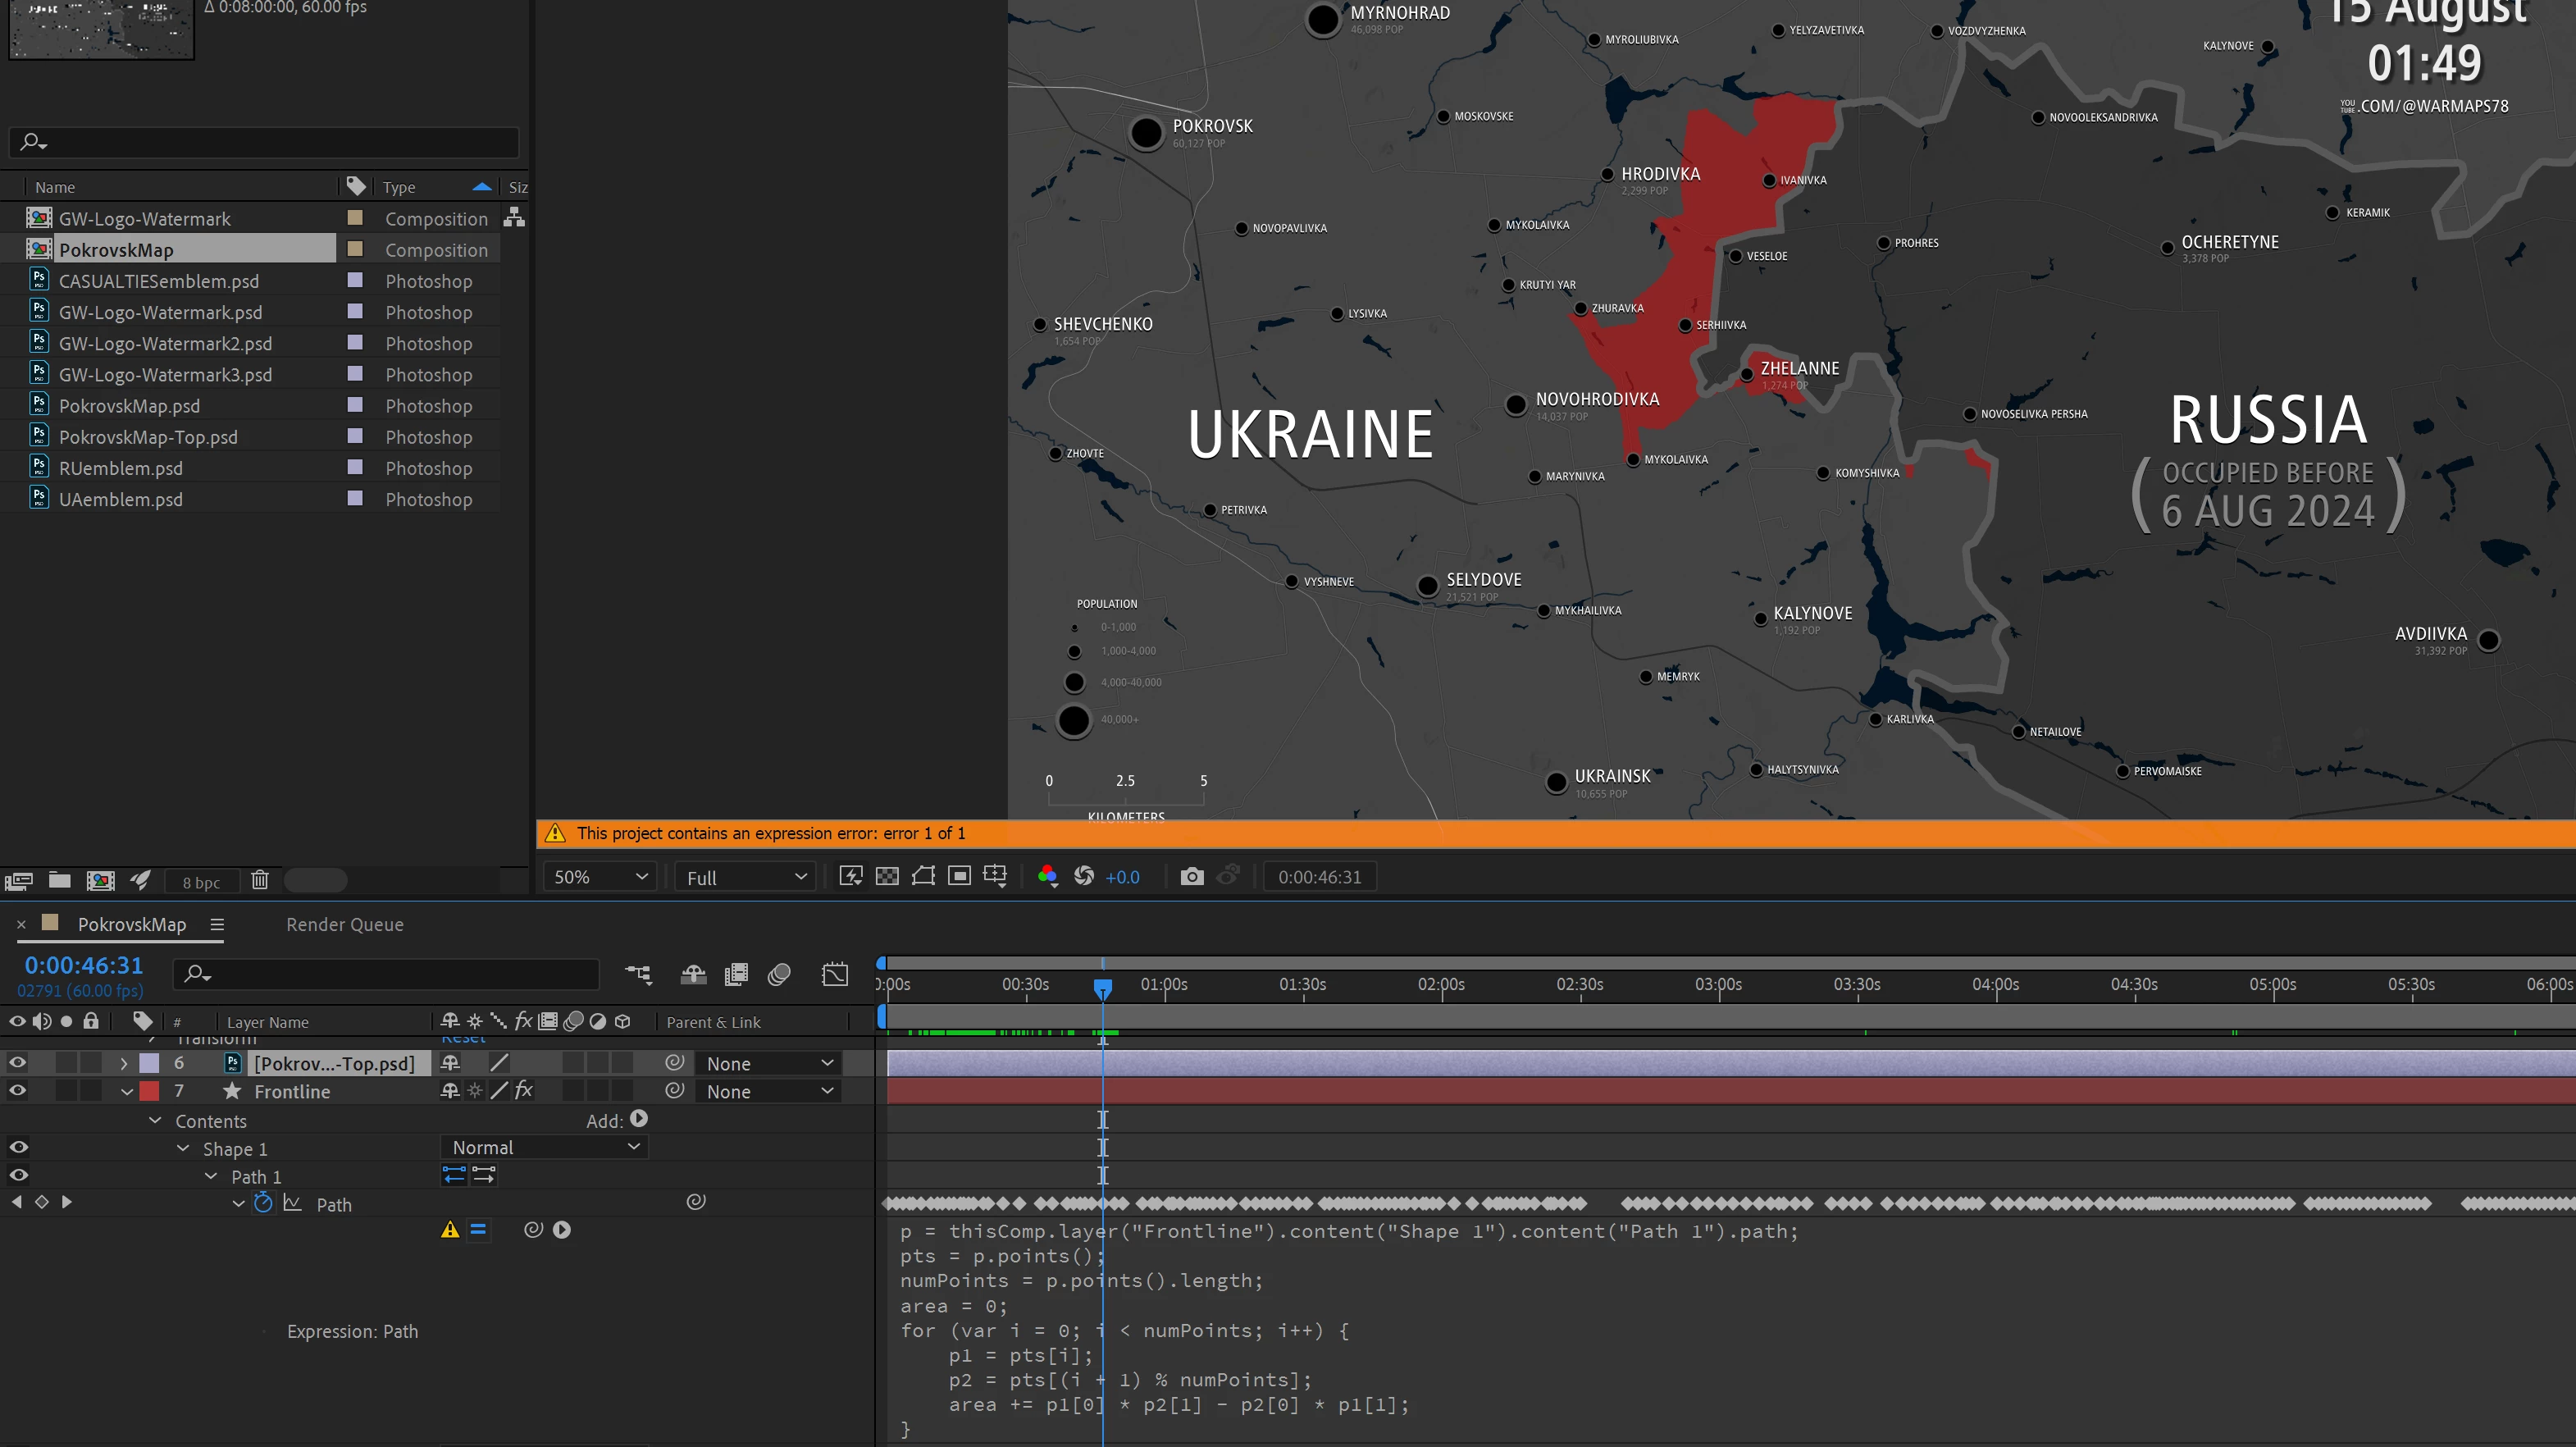Click the Delete selected items trash icon

[260, 880]
